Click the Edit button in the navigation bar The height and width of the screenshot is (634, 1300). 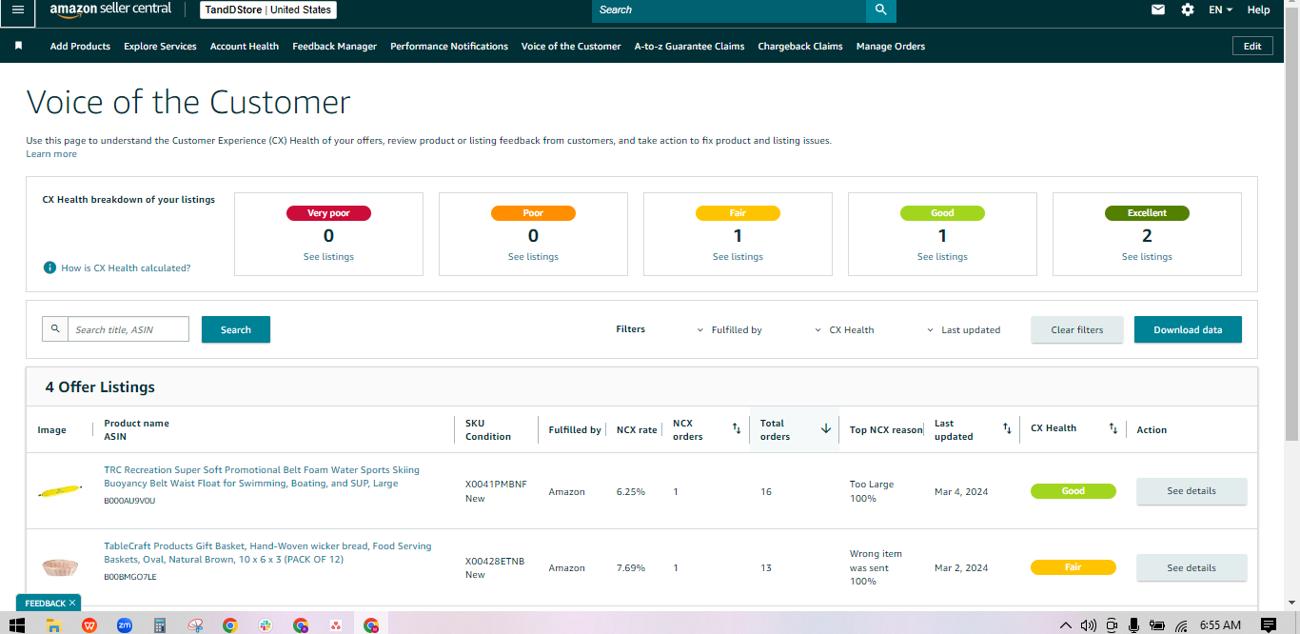coord(1252,46)
